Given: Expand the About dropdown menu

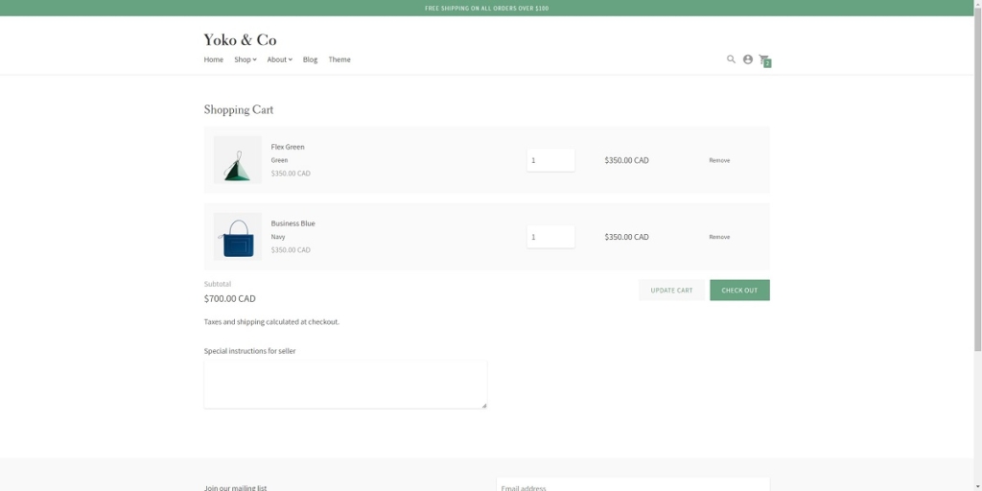Looking at the screenshot, I should [x=279, y=59].
